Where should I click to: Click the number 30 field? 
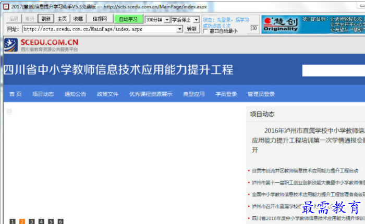point(254,28)
